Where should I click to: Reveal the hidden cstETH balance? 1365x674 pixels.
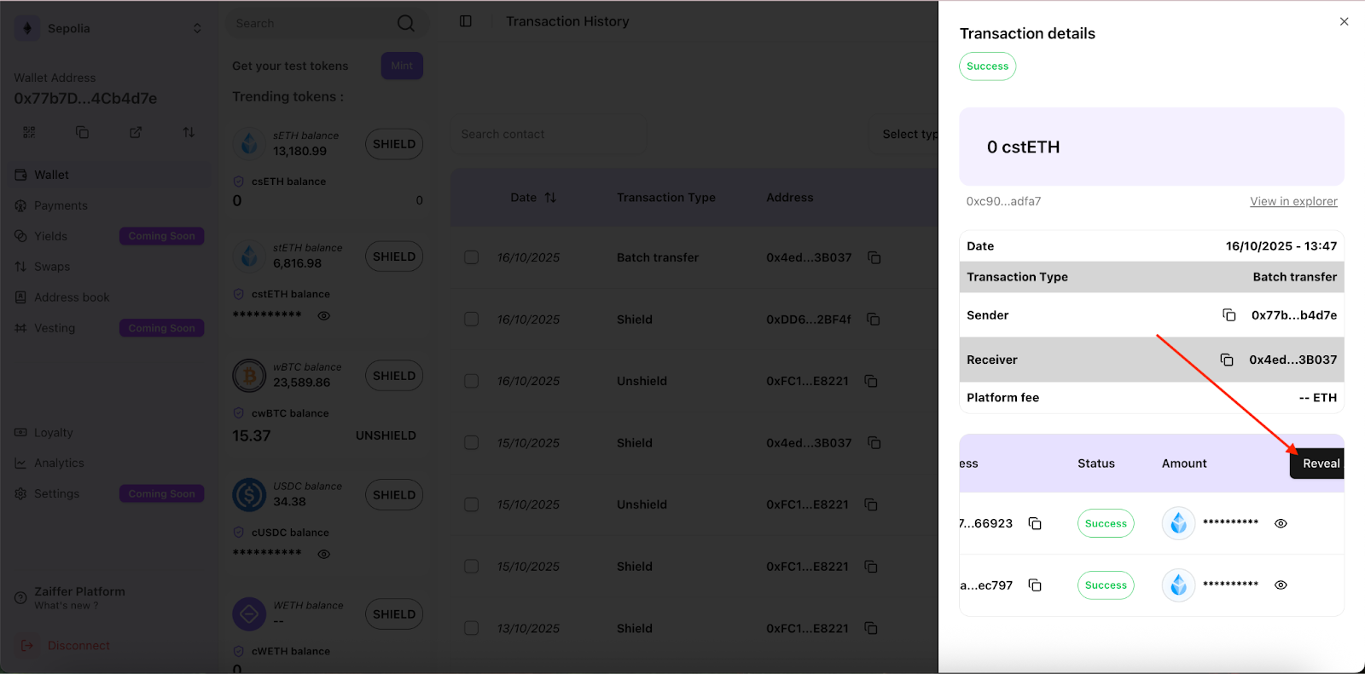[324, 316]
